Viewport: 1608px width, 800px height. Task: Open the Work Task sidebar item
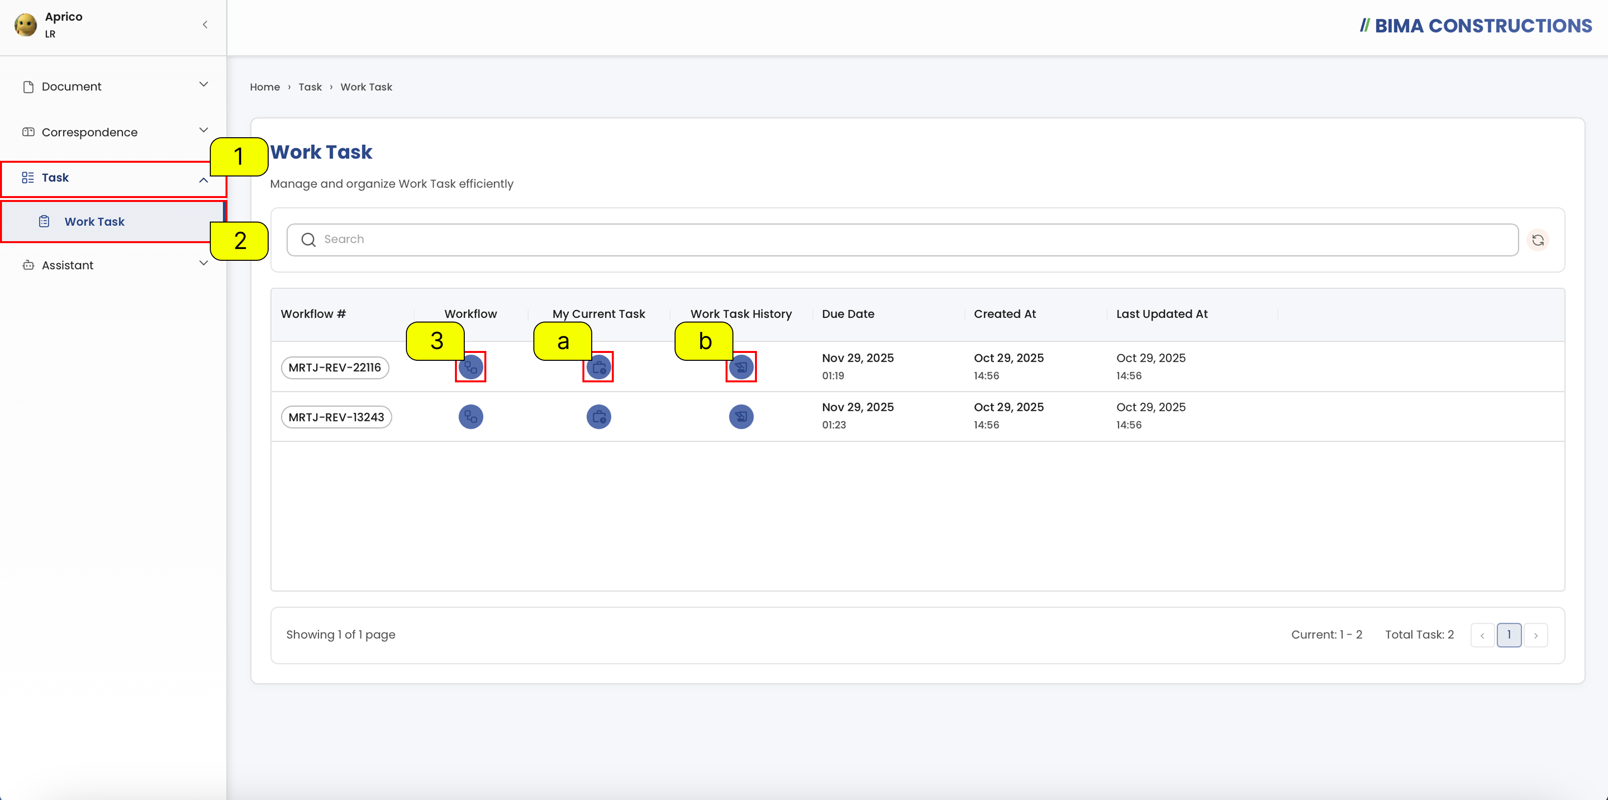pyautogui.click(x=113, y=222)
